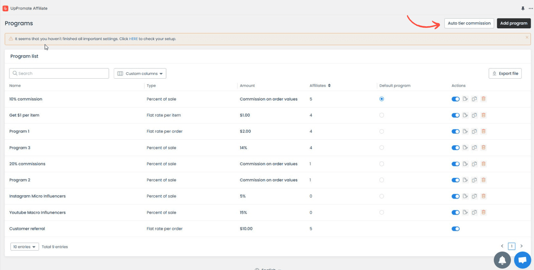Duplicate the Program 2 row
The image size is (534, 270).
(474, 180)
